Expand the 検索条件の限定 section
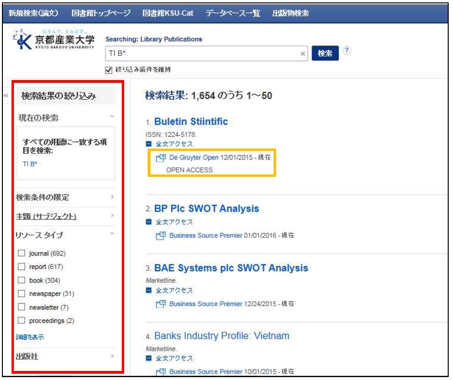This screenshot has width=453, height=380. [112, 197]
